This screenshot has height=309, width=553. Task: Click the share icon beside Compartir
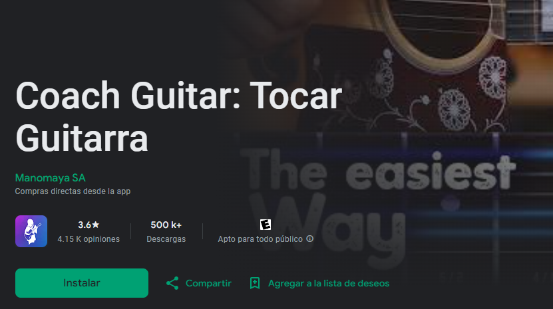tap(172, 283)
